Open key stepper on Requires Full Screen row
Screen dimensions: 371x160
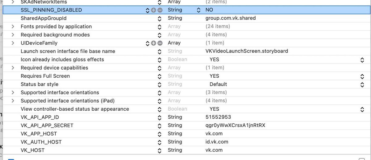coord(160,76)
